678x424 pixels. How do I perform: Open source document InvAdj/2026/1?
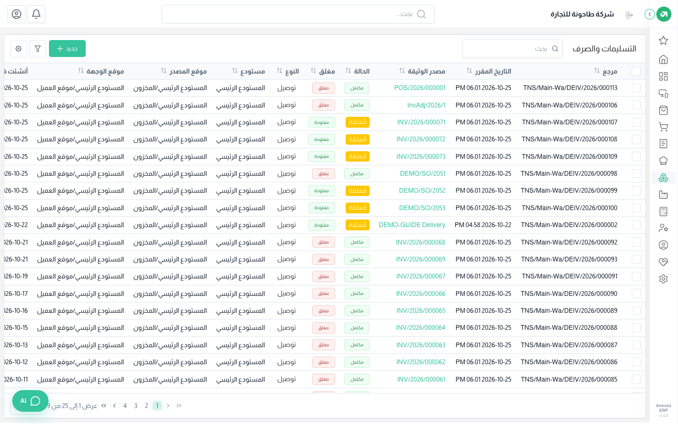pyautogui.click(x=426, y=105)
